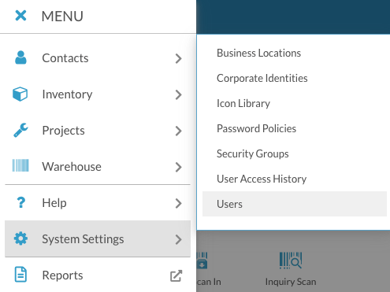Screen dimensions: 390x292
Task: Expand the Contacts submenu chevron
Action: pyautogui.click(x=179, y=58)
